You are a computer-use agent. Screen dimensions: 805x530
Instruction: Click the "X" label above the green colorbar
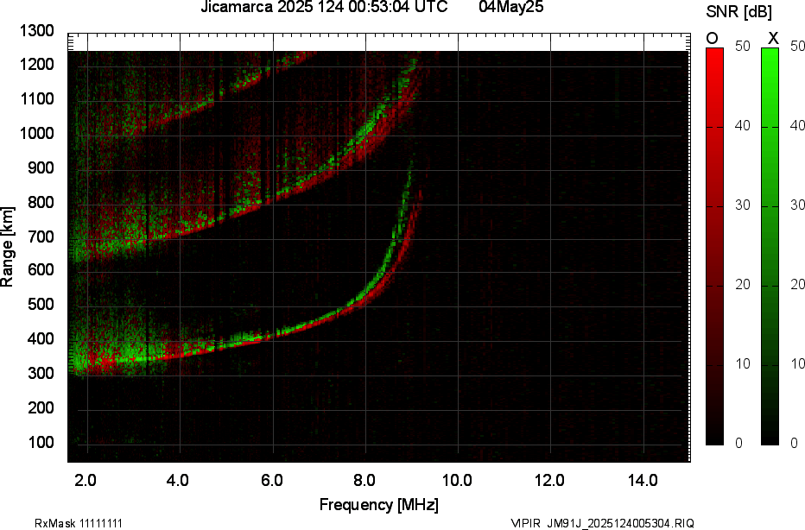coord(773,38)
